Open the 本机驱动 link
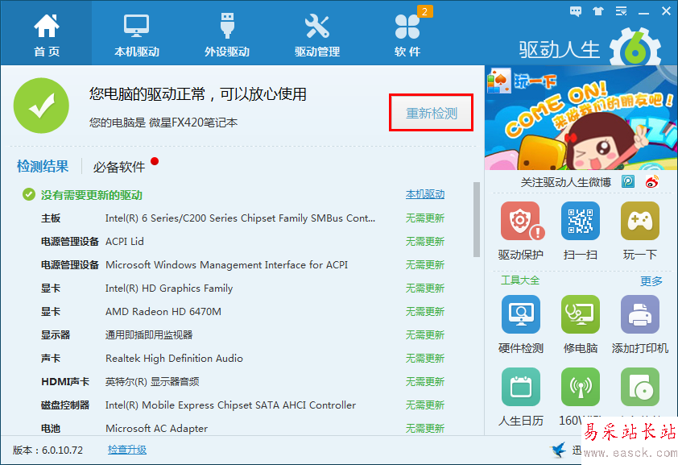Image resolution: width=678 pixels, height=465 pixels. coord(425,194)
